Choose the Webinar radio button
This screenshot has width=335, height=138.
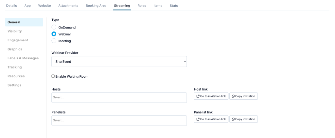[x=54, y=34]
